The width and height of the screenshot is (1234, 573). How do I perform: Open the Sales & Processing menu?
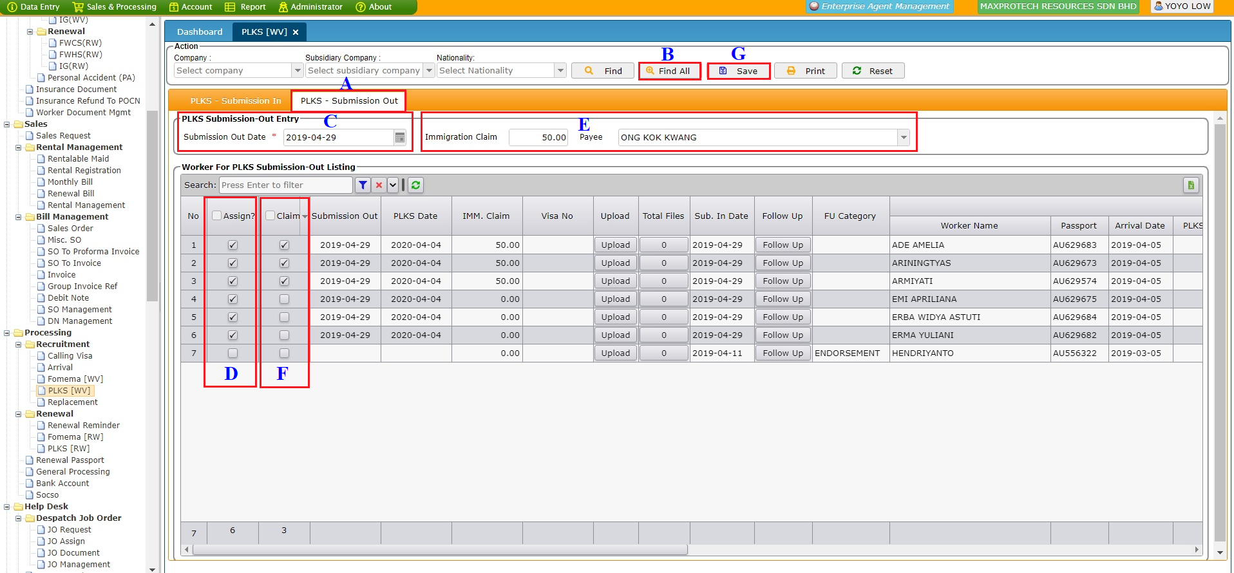pos(115,7)
